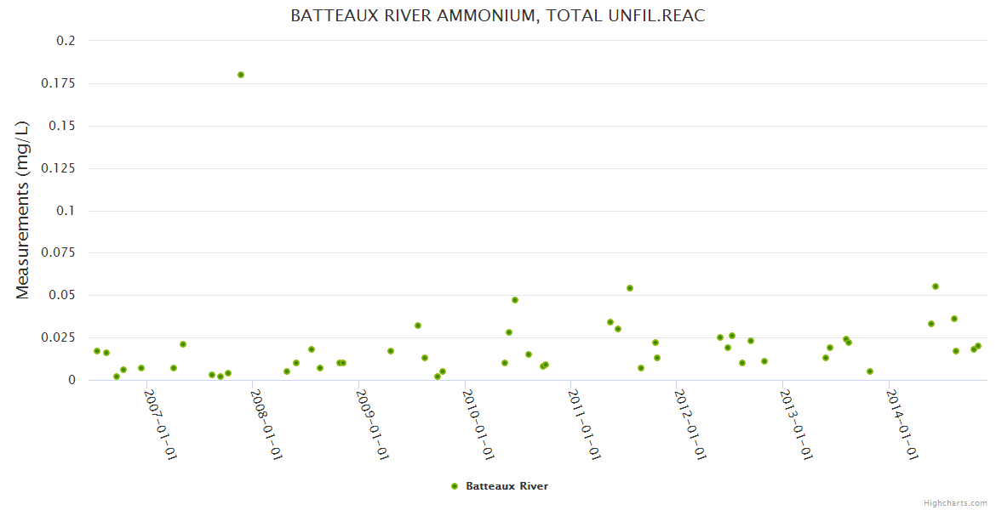This screenshot has height=510, width=996.
Task: Select the mid-2011 peak point near 0.054
Action: [x=629, y=288]
